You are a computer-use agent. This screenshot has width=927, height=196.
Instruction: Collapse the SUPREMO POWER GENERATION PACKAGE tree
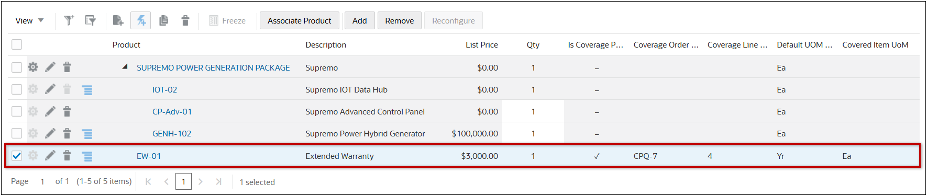tap(125, 67)
